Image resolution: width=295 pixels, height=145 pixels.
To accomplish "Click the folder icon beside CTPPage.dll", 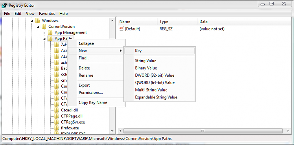I will tap(56, 116).
